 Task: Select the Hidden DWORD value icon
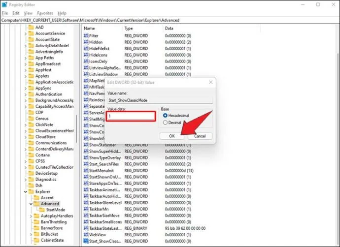(86, 42)
